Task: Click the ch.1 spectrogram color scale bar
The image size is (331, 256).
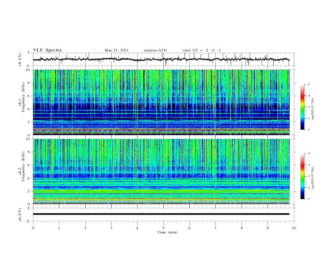Action: coord(302,107)
